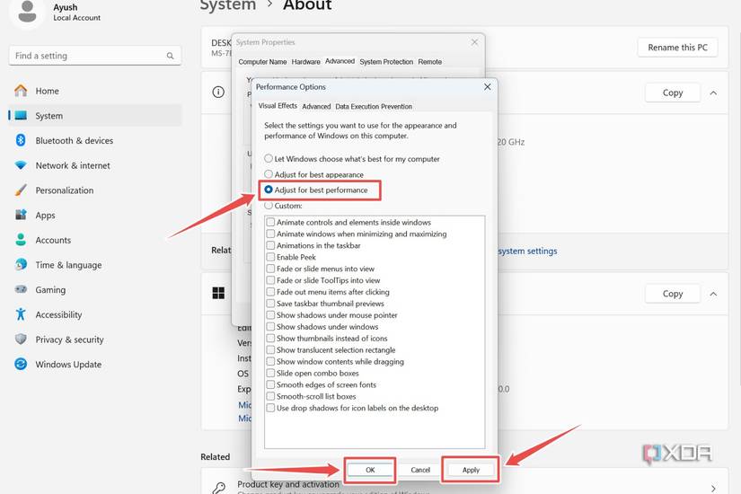Open Home in Settings sidebar
Image resolution: width=741 pixels, height=494 pixels.
tap(48, 91)
